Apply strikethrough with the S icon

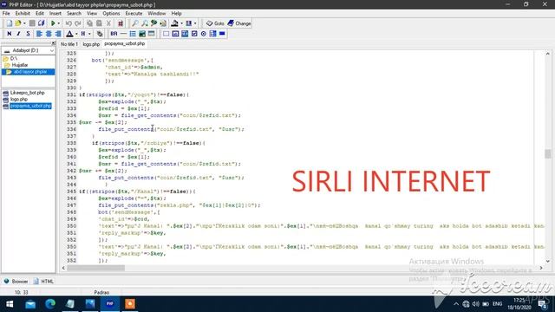pyautogui.click(x=28, y=34)
